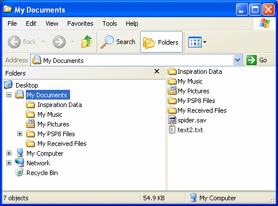Open the Favorites menu
Image resolution: width=278 pixels, height=206 pixels.
point(80,23)
